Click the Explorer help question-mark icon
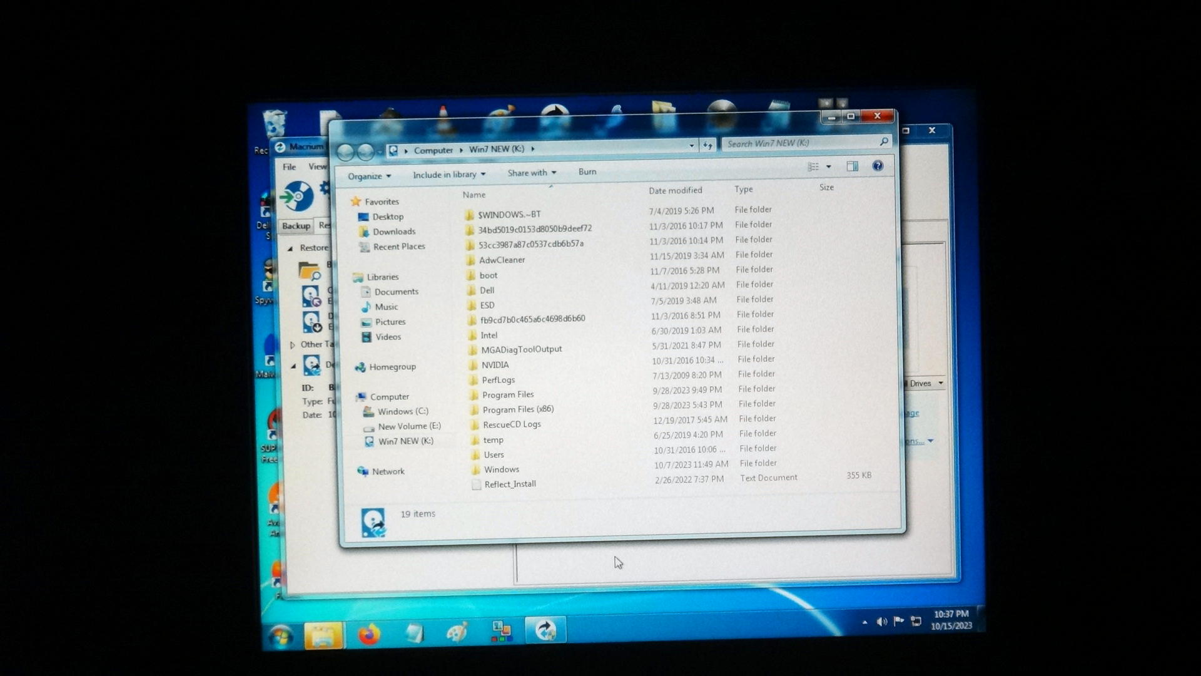1201x676 pixels. click(x=878, y=166)
